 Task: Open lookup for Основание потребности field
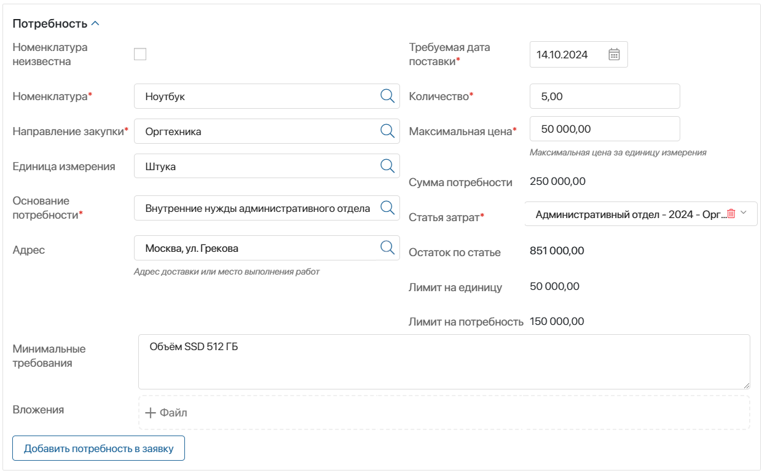click(x=387, y=207)
